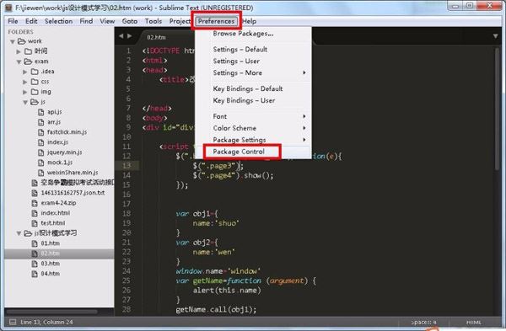
Task: Change syntax via HTML status label
Action: click(x=474, y=323)
